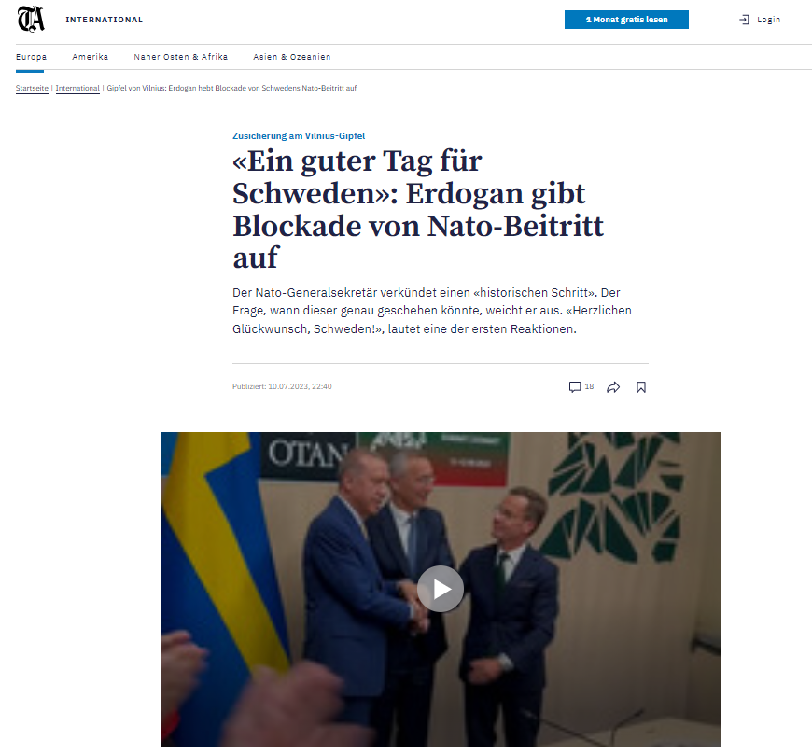Click the Login text link
Viewport: 812px width, 754px height.
point(768,20)
